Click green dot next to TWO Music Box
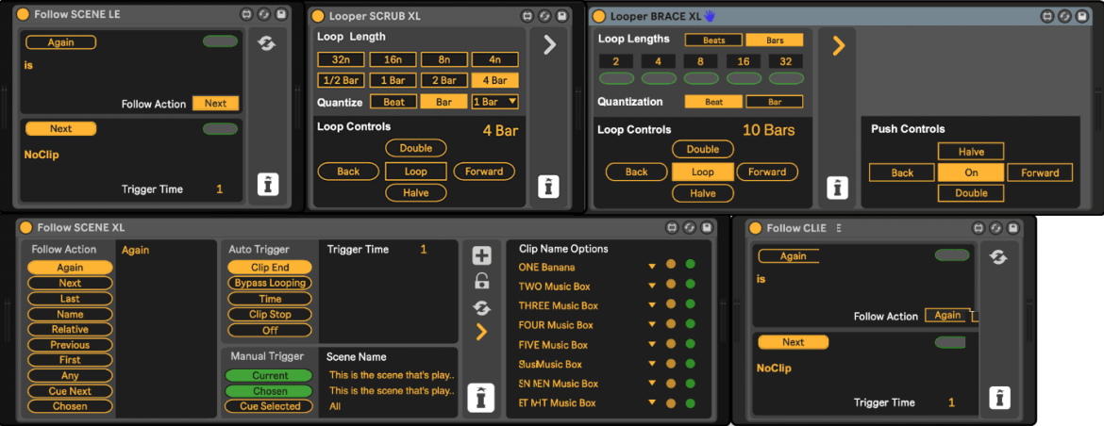Viewport: 1104px width, 426px height. pyautogui.click(x=690, y=285)
